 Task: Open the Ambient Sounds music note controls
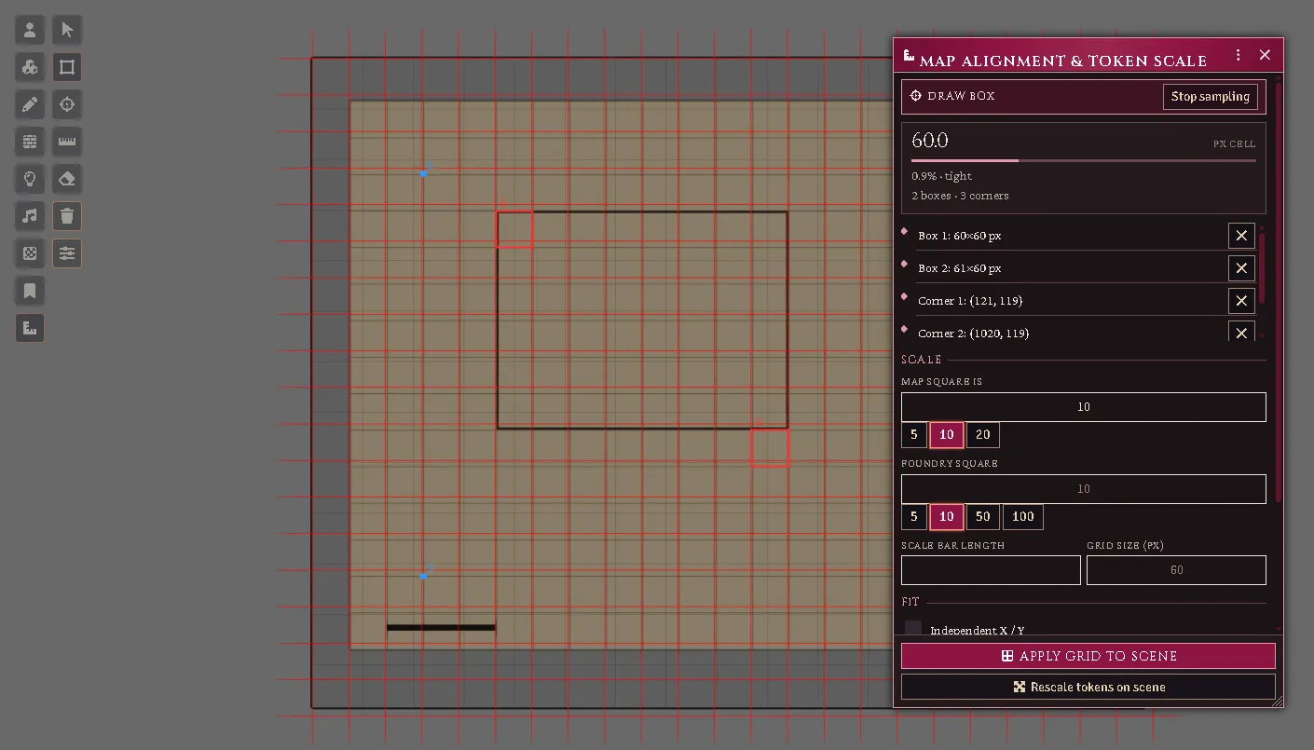click(30, 216)
